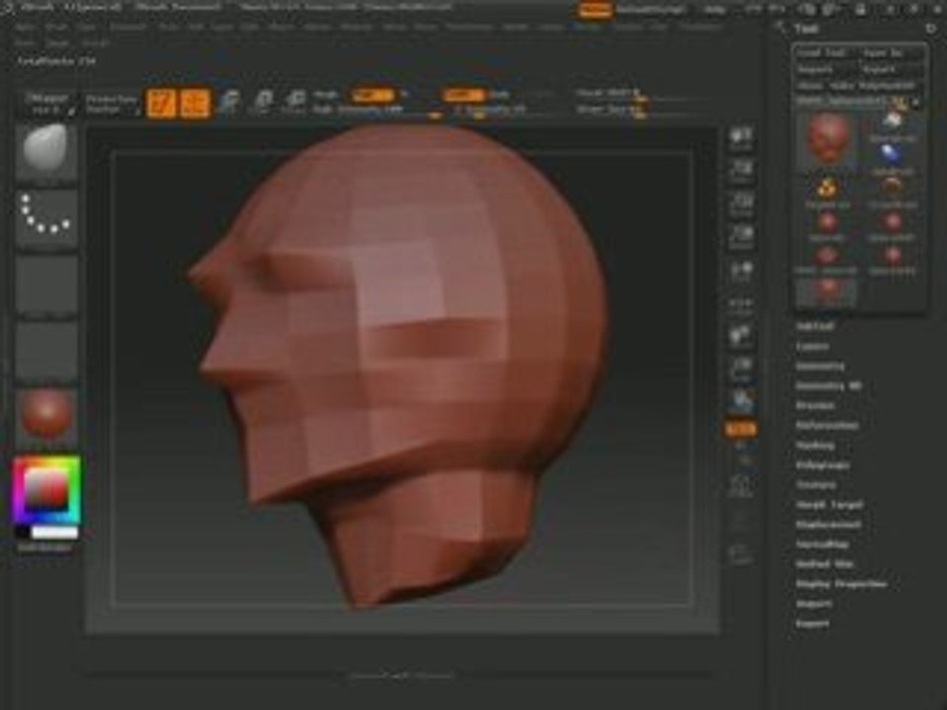Viewport: 947px width, 710px height.
Task: Click the Scroll icon in right shelf
Action: (741, 138)
